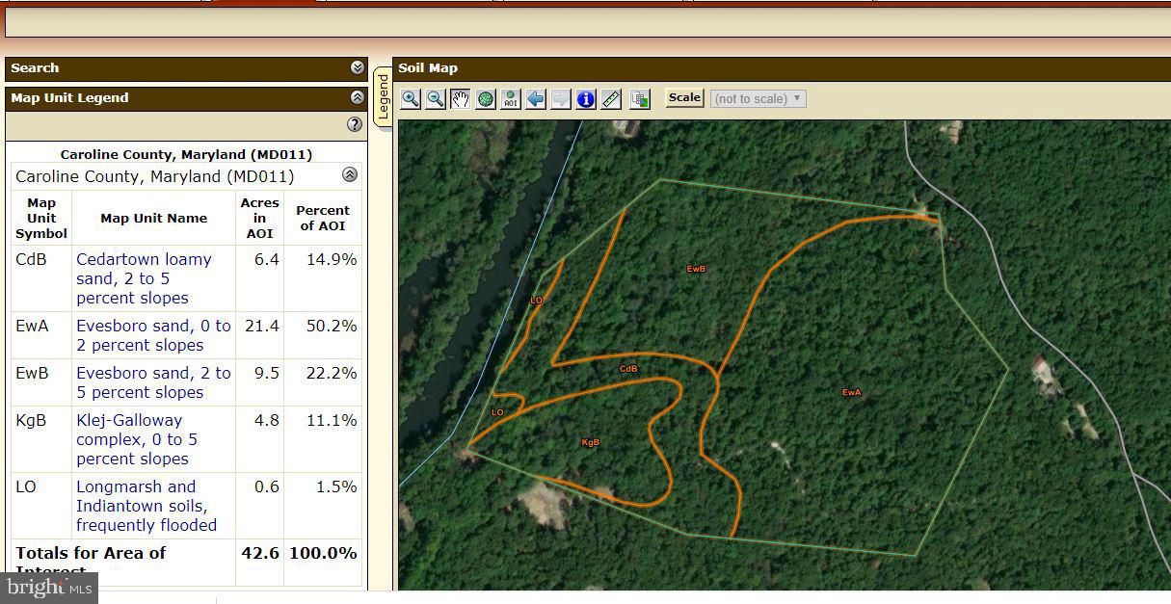Zoom to the AOI with toolbar button
The image size is (1171, 604).
click(x=511, y=99)
